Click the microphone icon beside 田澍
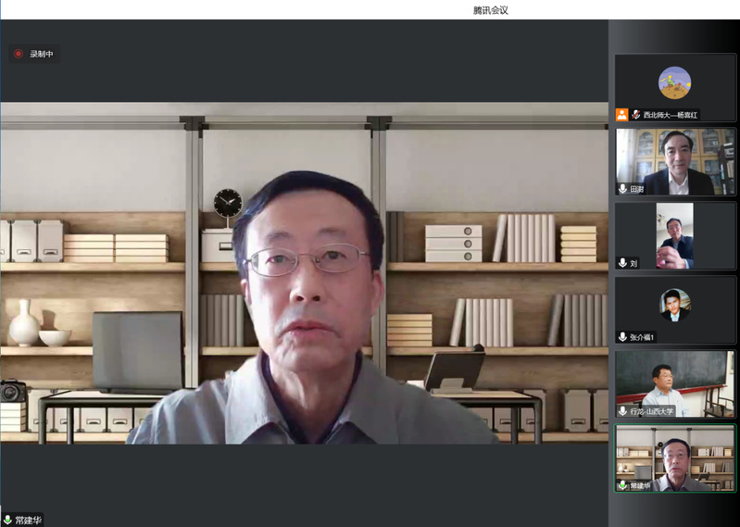Image resolution: width=740 pixels, height=527 pixels. (622, 189)
